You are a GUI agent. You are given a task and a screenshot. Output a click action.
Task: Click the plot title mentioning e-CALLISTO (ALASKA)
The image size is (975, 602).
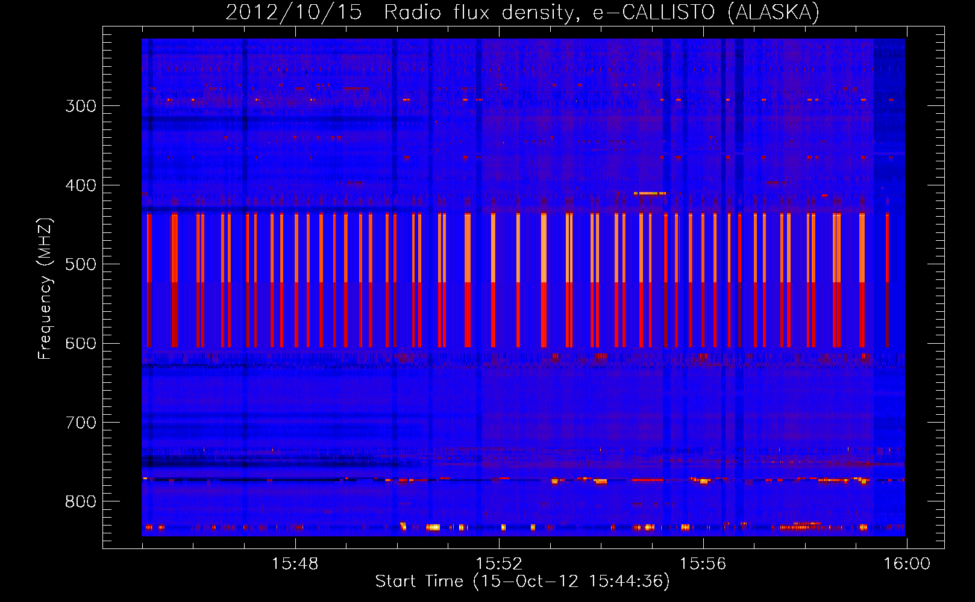coord(522,12)
